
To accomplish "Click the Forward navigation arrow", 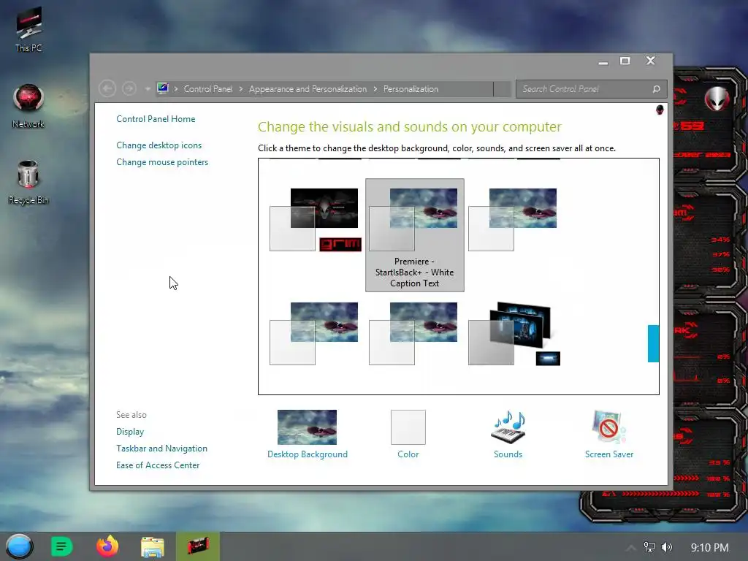I will [129, 88].
